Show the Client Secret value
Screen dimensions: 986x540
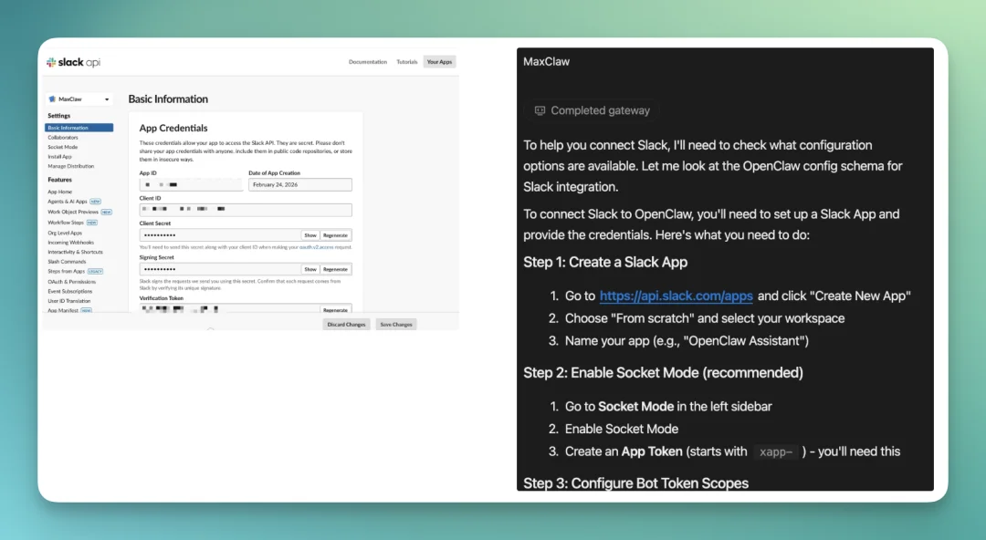click(310, 234)
